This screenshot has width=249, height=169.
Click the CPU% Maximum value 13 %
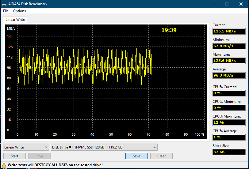coord(229,122)
